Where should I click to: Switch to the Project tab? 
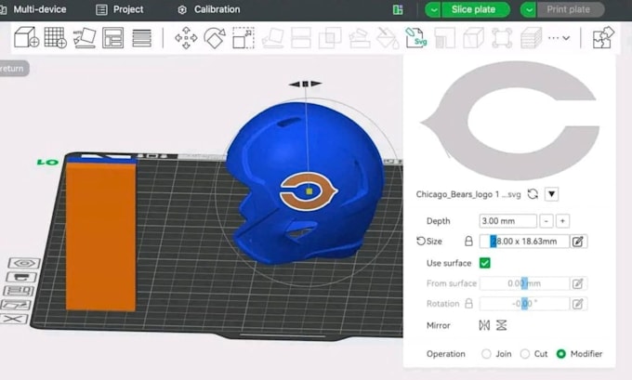click(120, 9)
